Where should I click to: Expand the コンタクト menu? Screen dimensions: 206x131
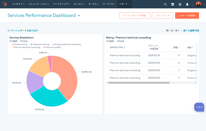click(18, 4)
